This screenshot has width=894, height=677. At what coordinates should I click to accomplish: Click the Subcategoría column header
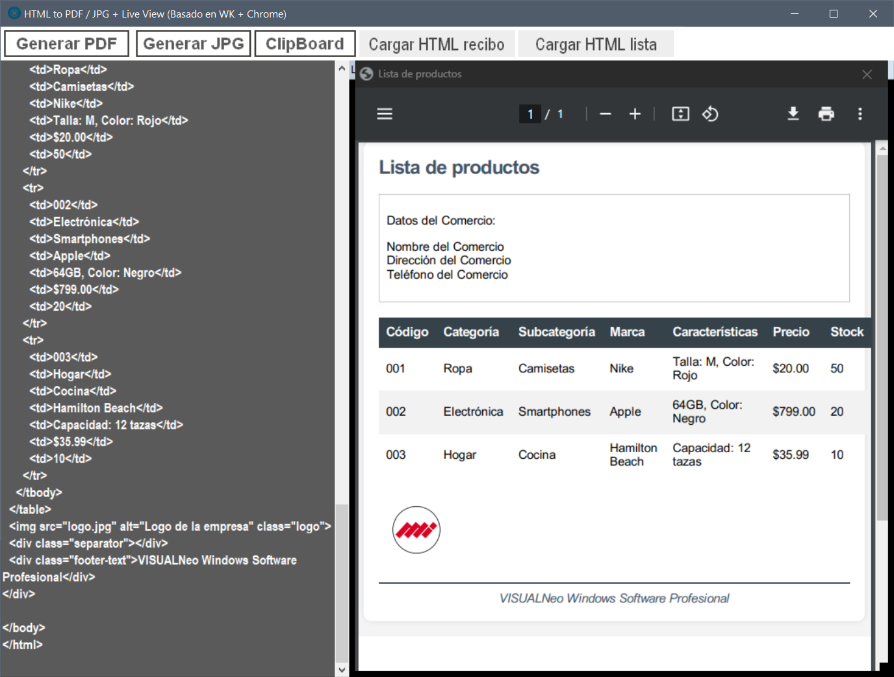(x=557, y=332)
